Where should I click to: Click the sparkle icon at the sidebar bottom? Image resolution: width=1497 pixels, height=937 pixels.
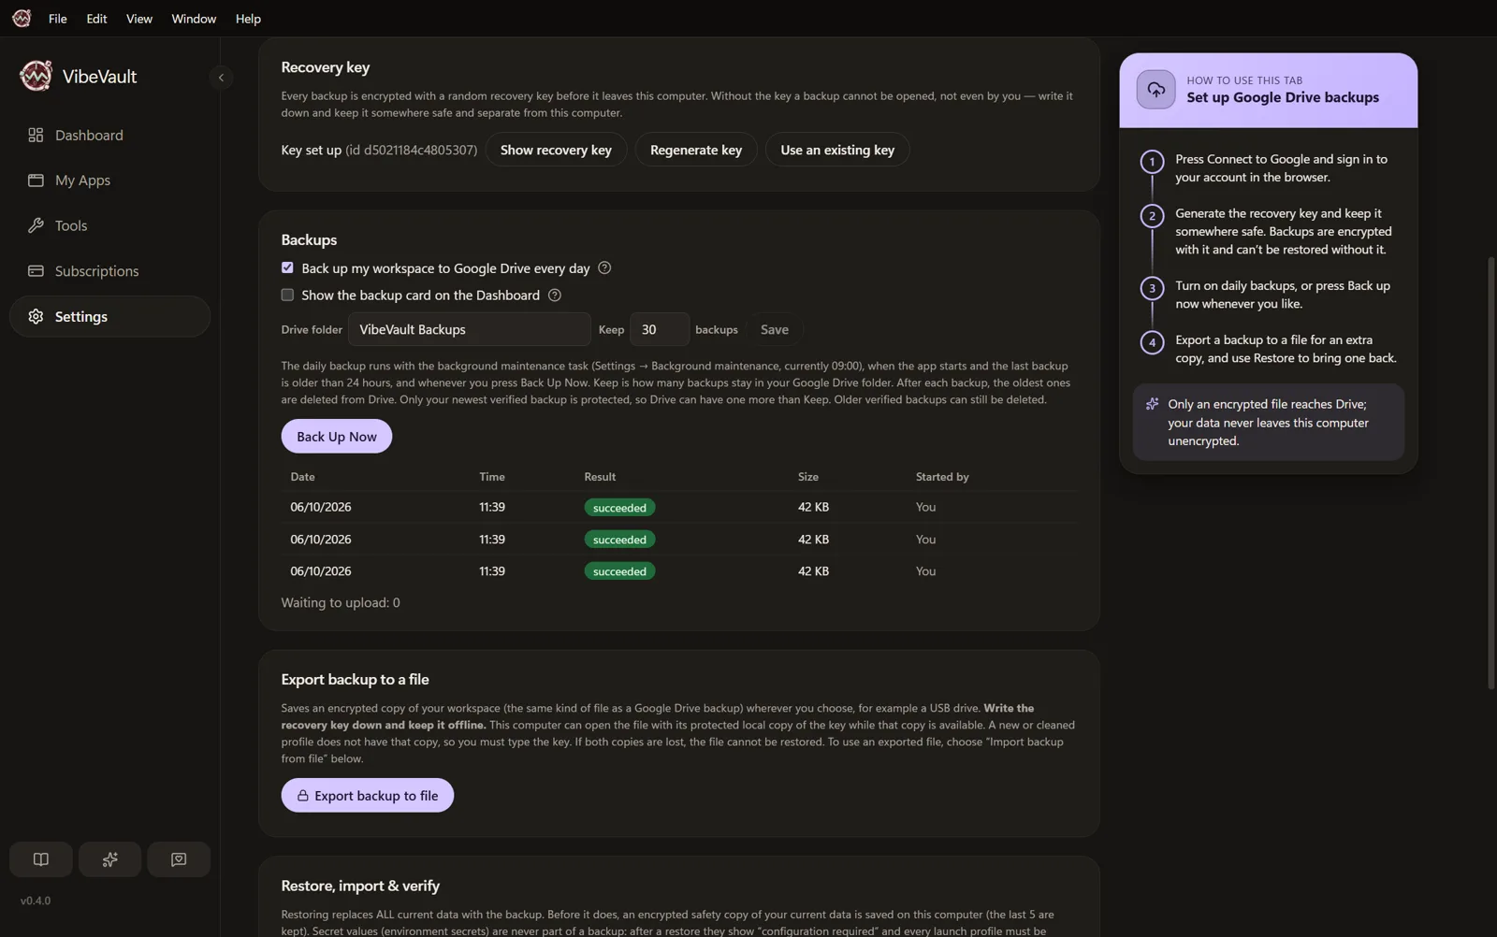point(109,859)
